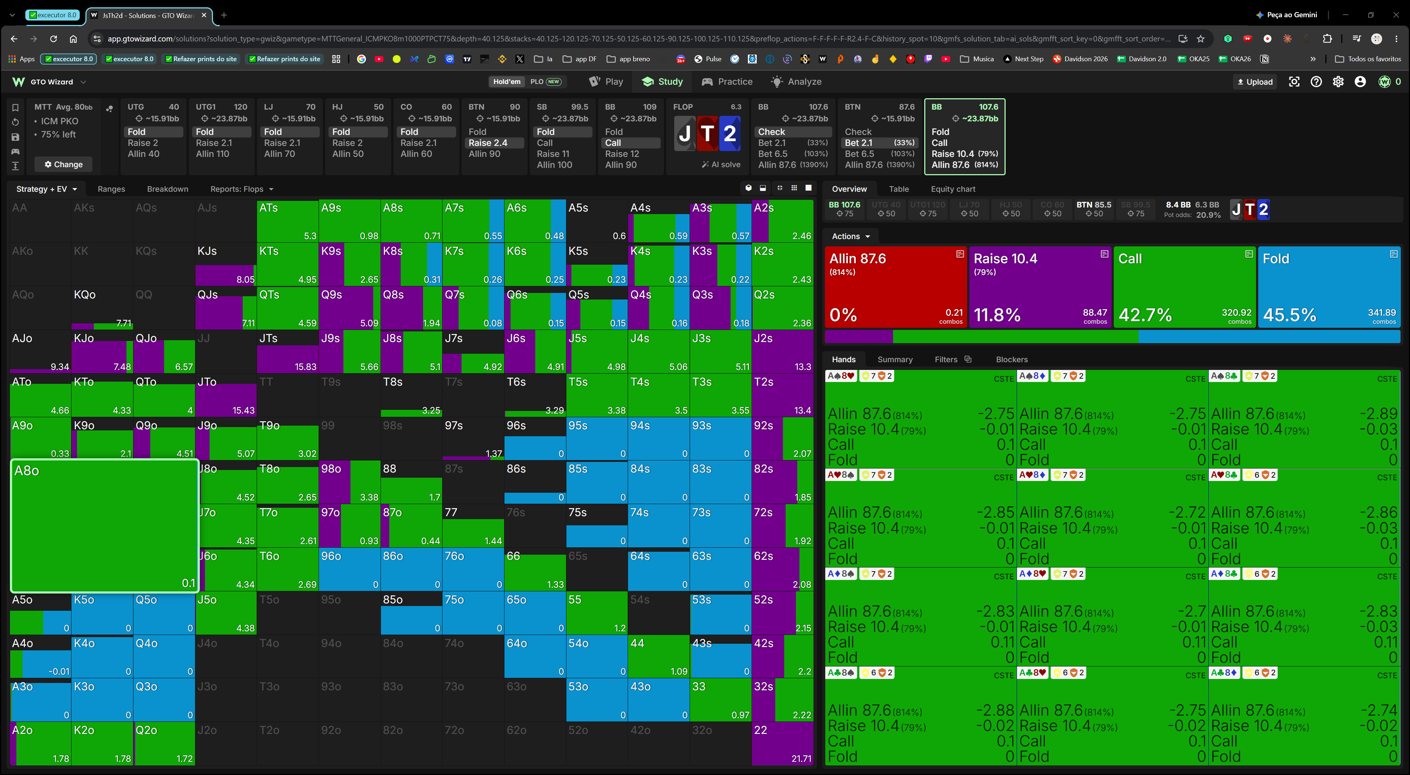Open the settings gear icon in top bar

(x=1338, y=81)
